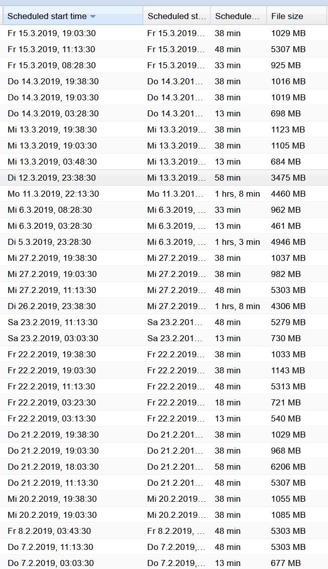This screenshot has height=569, width=328.
Task: Select the recording Di 12.3.2019, 23:38:30
Action: tap(164, 178)
